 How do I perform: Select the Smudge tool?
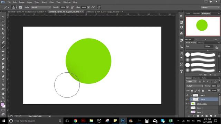point(3,68)
